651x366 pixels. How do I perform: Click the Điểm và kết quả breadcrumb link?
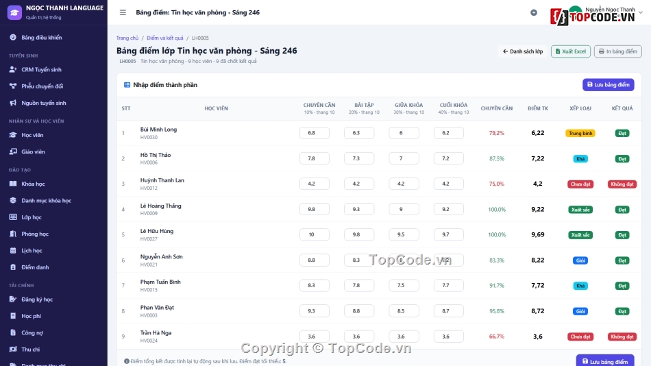tap(165, 38)
